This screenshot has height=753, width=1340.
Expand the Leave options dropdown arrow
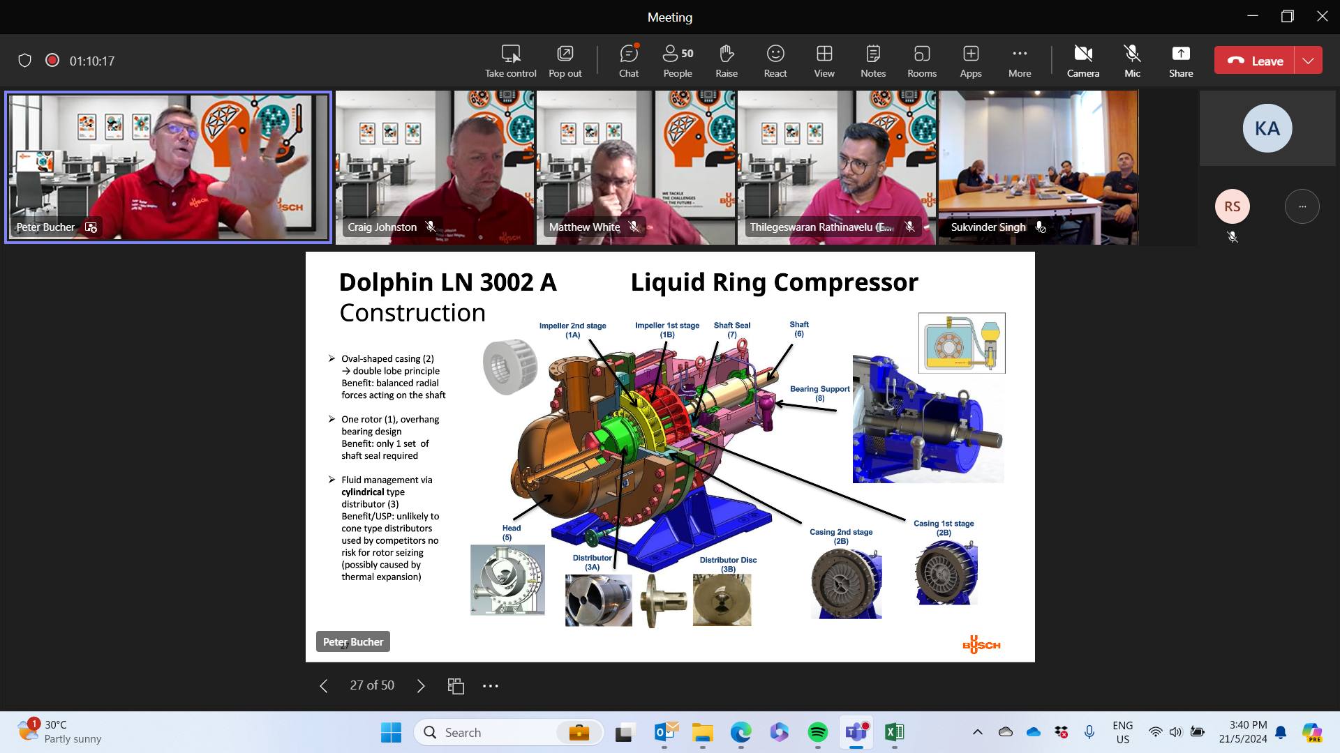[x=1309, y=61]
